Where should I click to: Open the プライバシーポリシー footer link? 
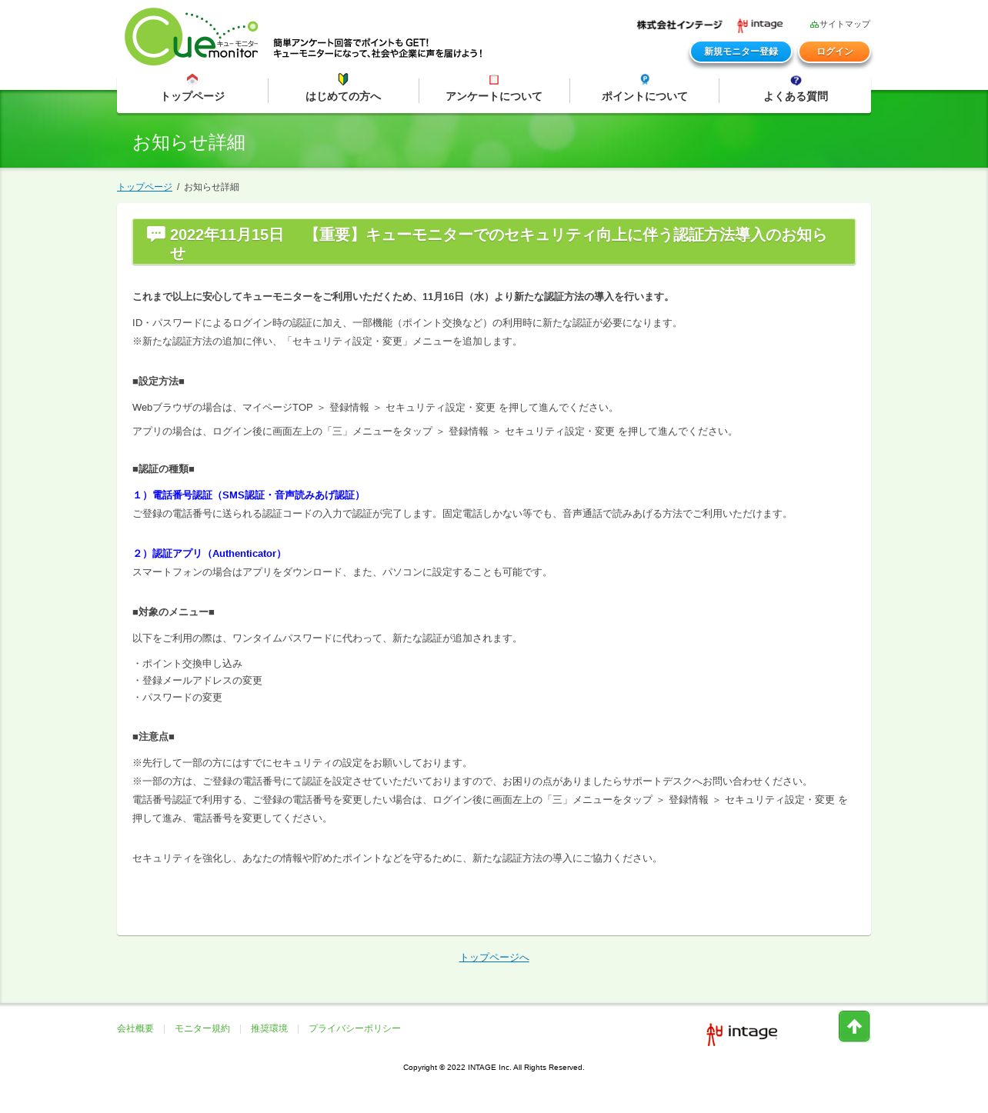(355, 1028)
